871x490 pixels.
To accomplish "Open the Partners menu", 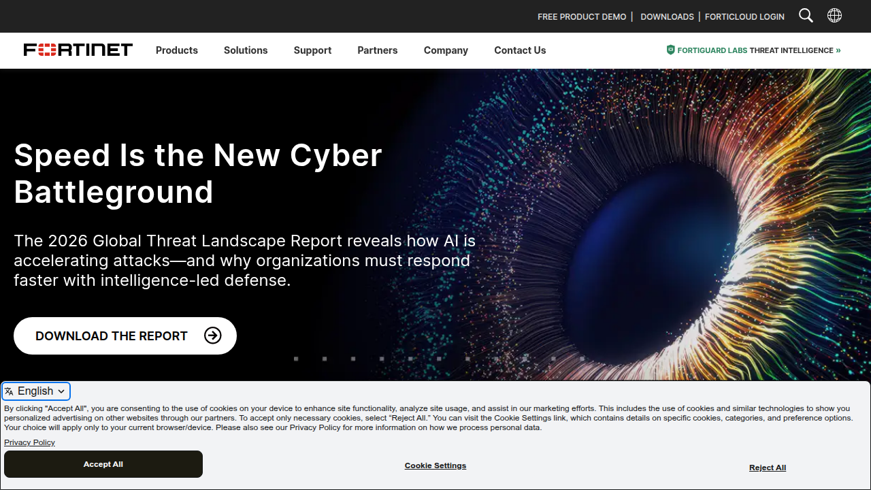I will pyautogui.click(x=378, y=50).
